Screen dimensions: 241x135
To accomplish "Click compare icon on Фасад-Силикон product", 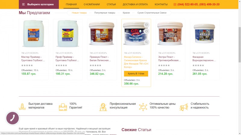I will pos(146,31).
